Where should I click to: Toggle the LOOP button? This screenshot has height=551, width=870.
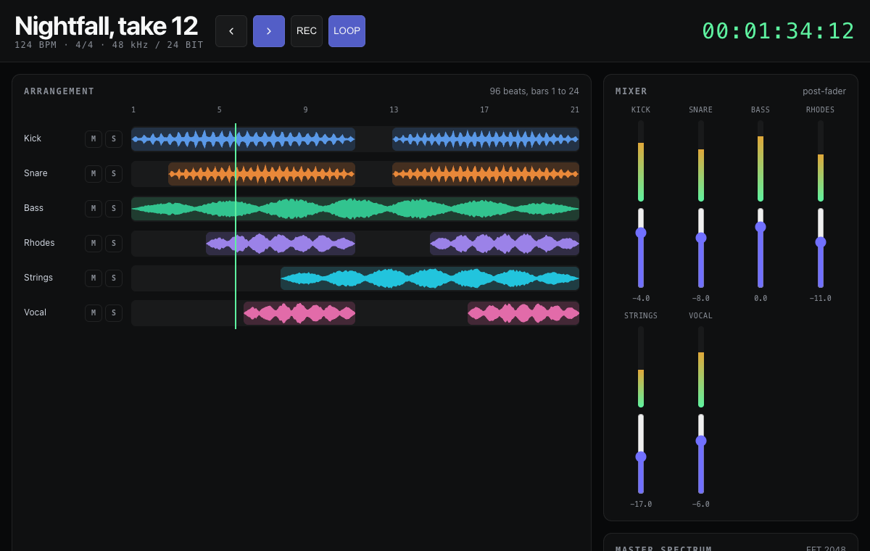(347, 31)
